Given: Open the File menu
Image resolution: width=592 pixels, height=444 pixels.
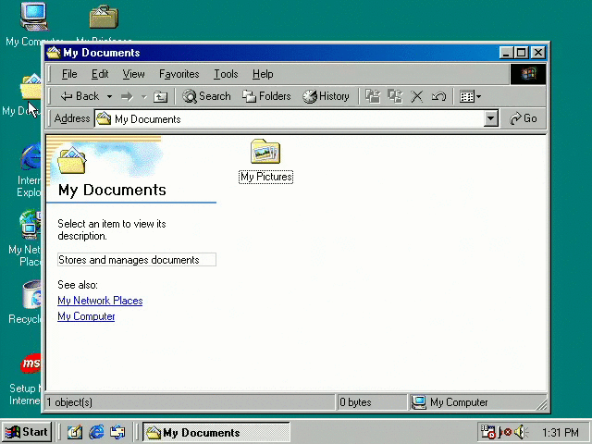Looking at the screenshot, I should click(69, 74).
